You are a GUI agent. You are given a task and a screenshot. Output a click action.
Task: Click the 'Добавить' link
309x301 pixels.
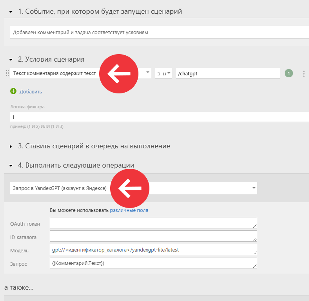click(31, 92)
